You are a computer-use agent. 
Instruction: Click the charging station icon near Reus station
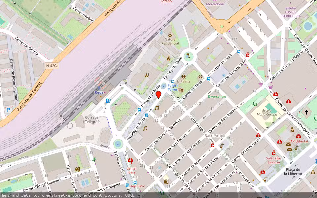[108, 100]
